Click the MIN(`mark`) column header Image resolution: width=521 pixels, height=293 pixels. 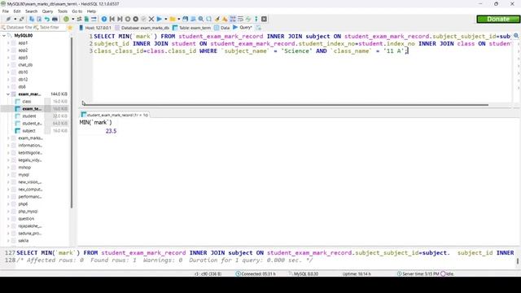click(96, 122)
